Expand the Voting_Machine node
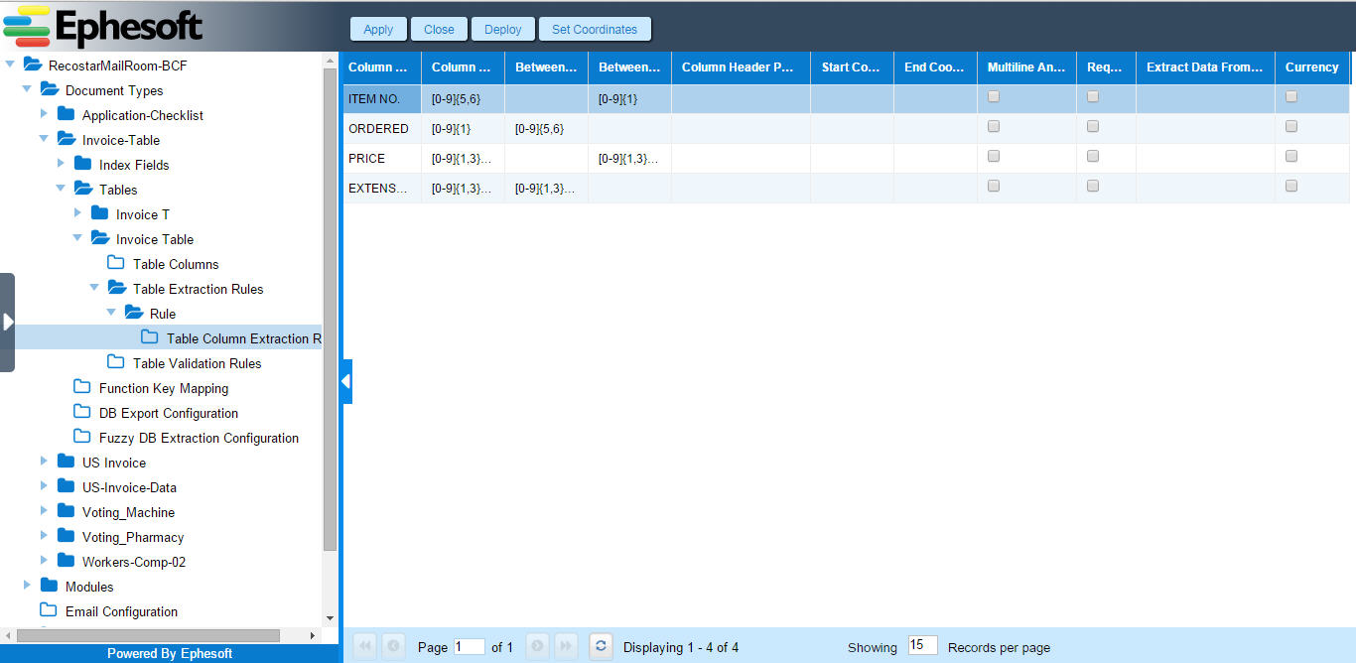 tap(44, 511)
